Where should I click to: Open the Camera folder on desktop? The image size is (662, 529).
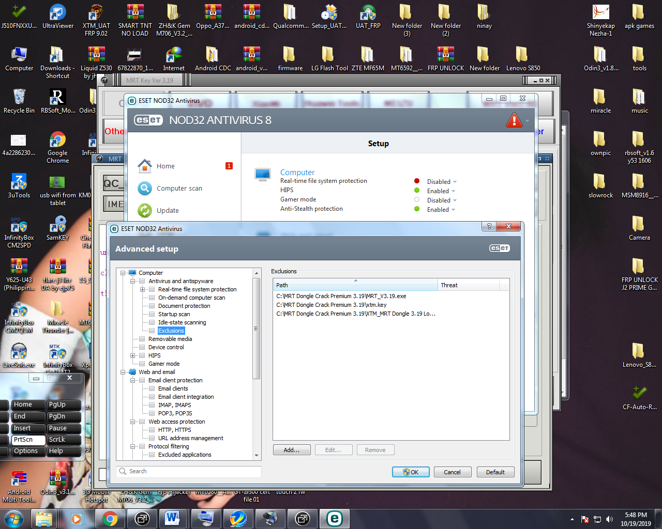point(639,228)
